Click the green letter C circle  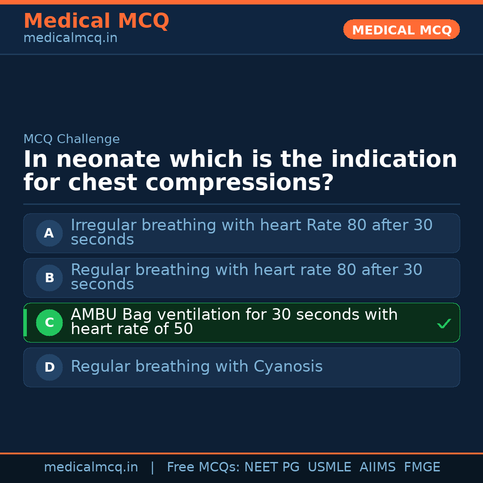coord(49,322)
